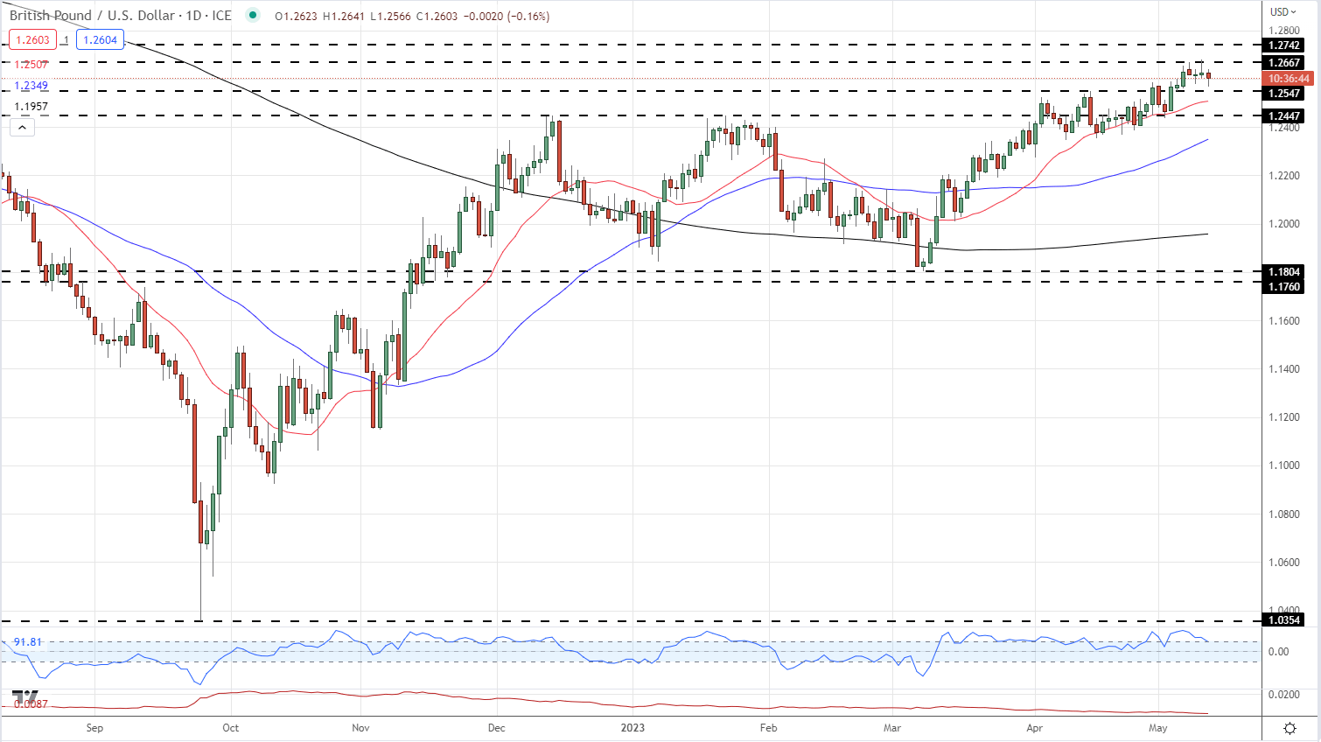Click the 1.2667 price level label

[1284, 63]
